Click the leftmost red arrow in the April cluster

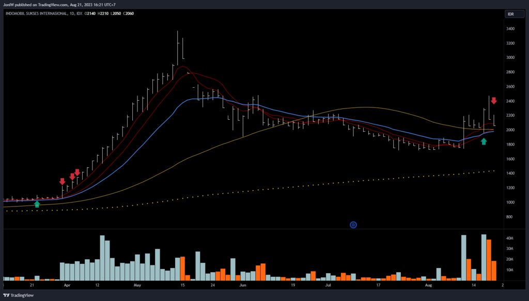coord(62,181)
